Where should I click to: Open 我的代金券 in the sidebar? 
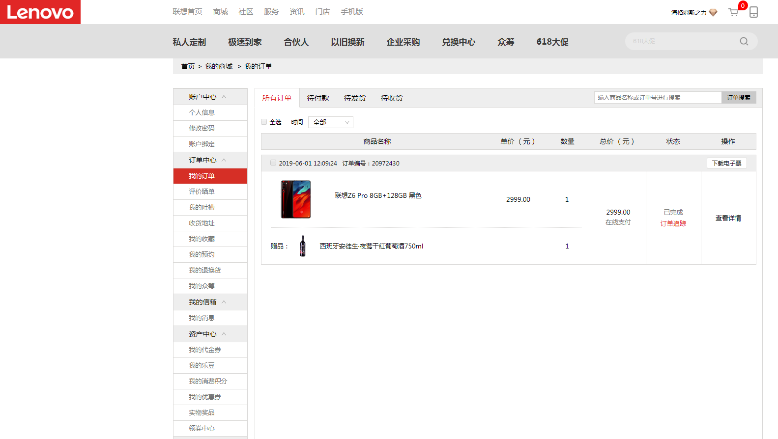tap(210, 350)
